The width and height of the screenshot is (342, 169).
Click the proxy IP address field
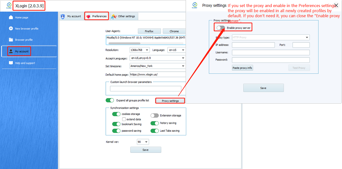[253, 45]
